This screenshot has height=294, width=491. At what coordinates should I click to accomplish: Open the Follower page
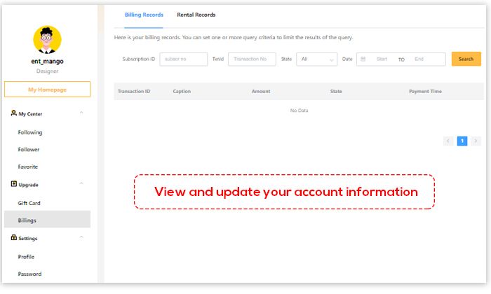[x=29, y=149]
